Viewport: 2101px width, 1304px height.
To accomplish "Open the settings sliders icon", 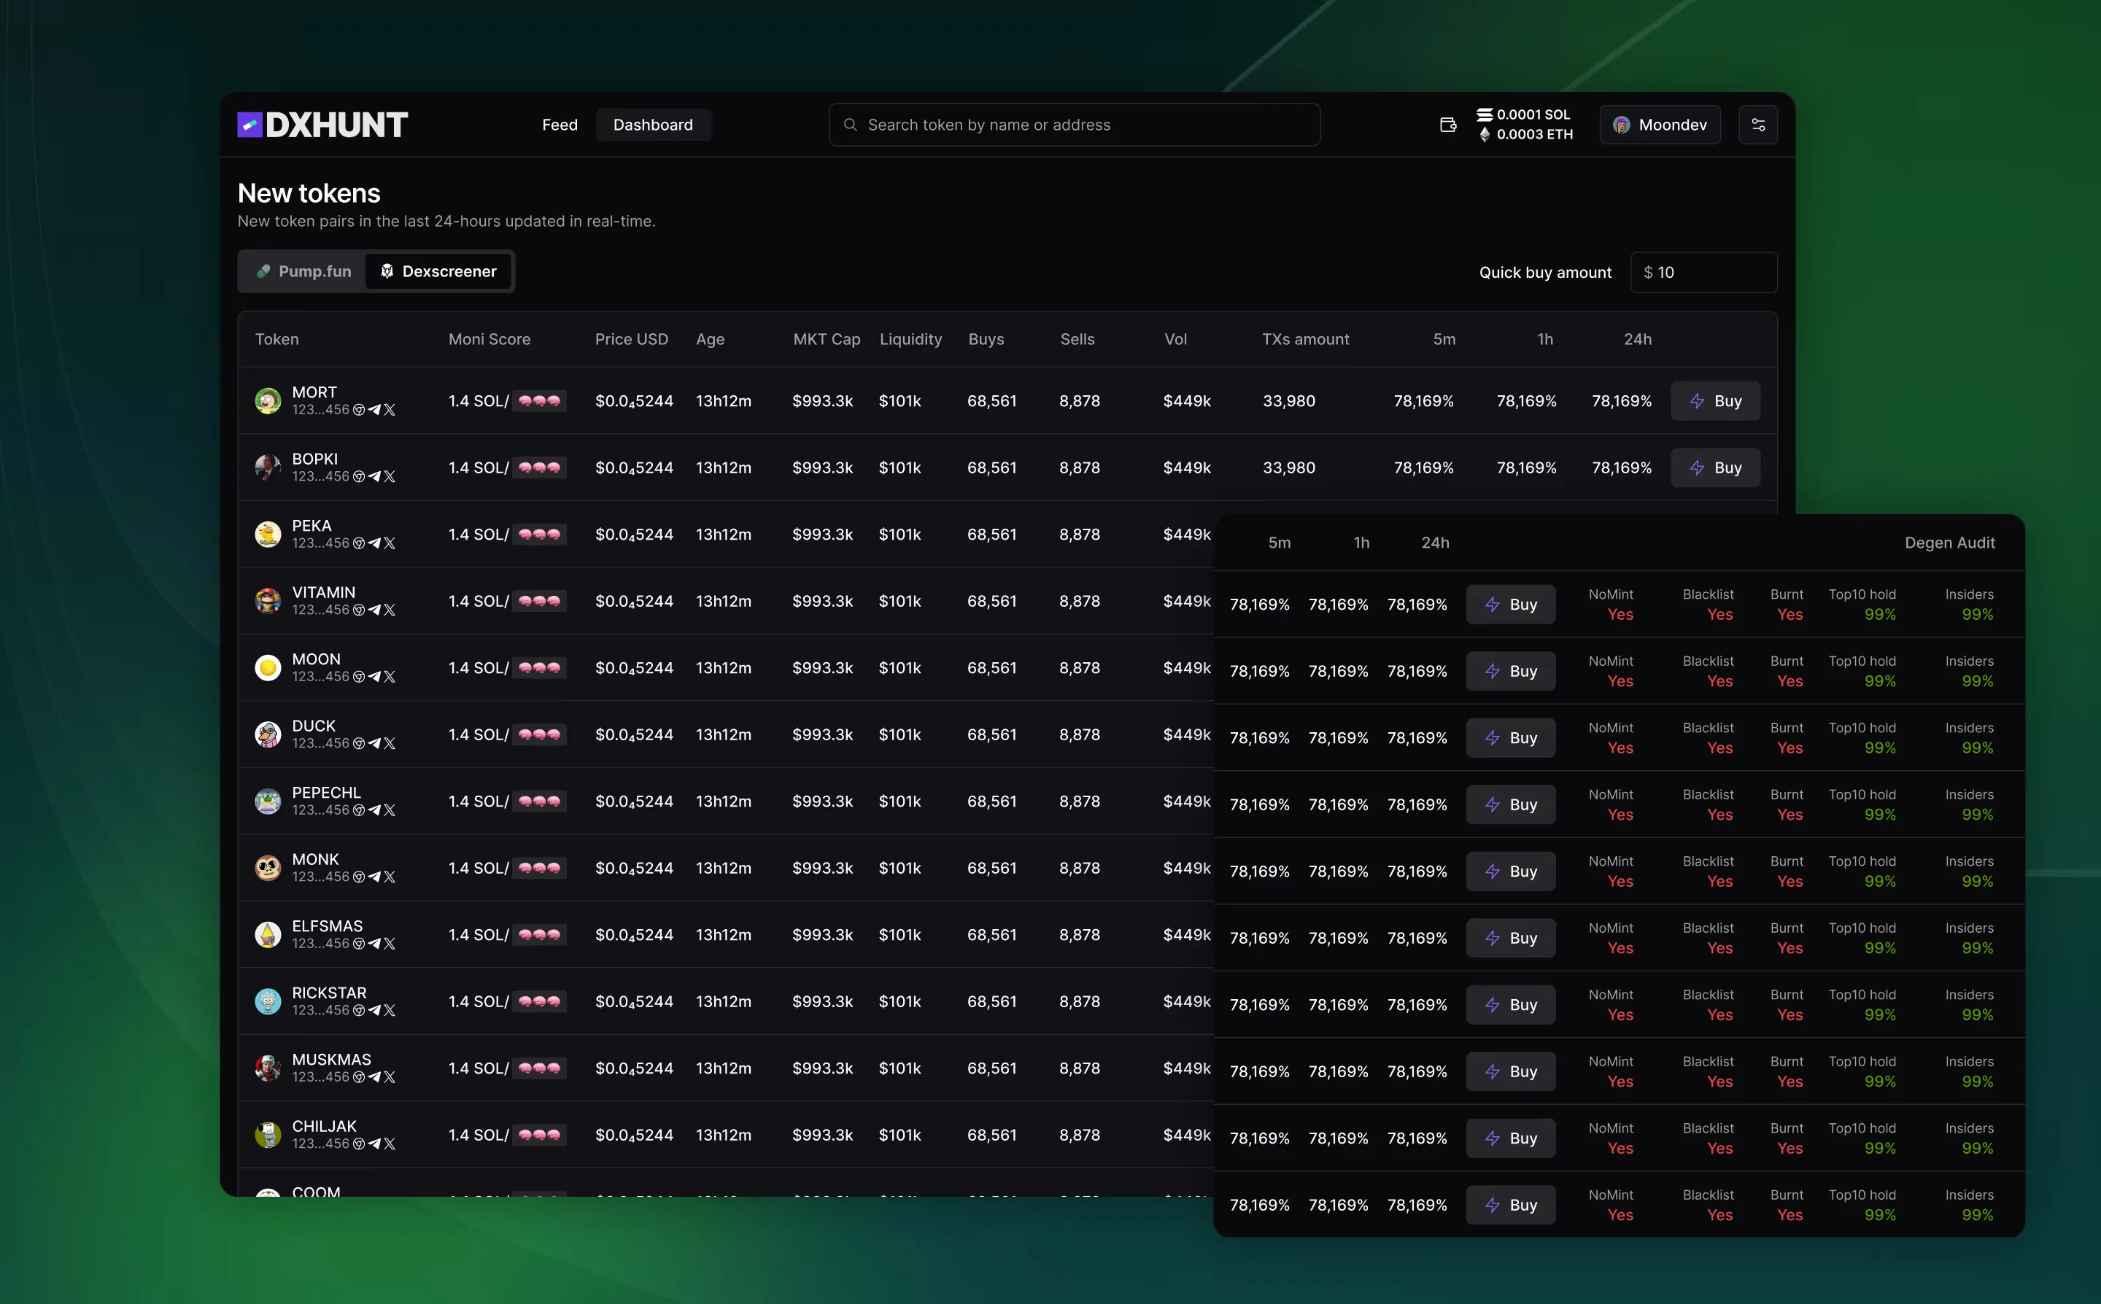I will [x=1757, y=125].
